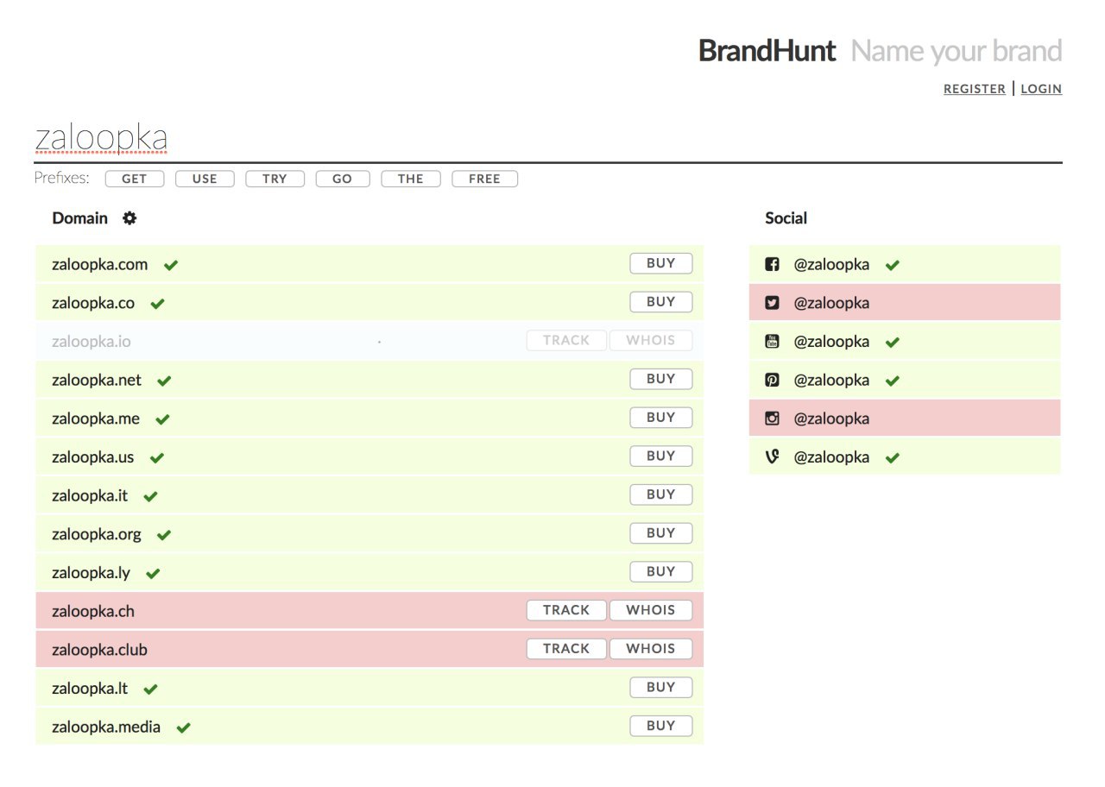The image size is (1105, 787).
Task: Click the Twitter icon for @zaloopka
Action: click(x=773, y=303)
